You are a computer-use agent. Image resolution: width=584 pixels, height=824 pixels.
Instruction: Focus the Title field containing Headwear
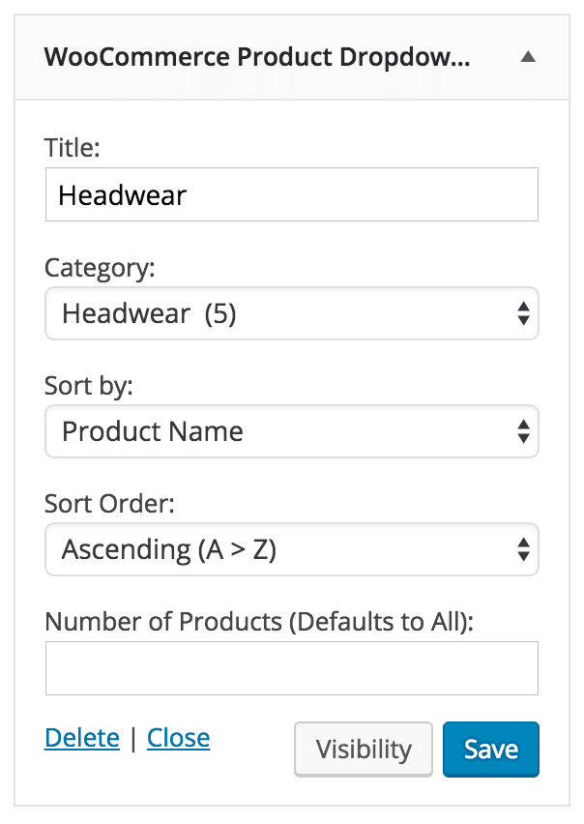(291, 194)
